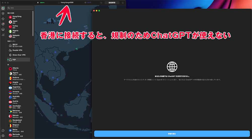The width and height of the screenshot is (252, 139).
Task: Open NordVPN settings gear icon
Action: click(3, 136)
